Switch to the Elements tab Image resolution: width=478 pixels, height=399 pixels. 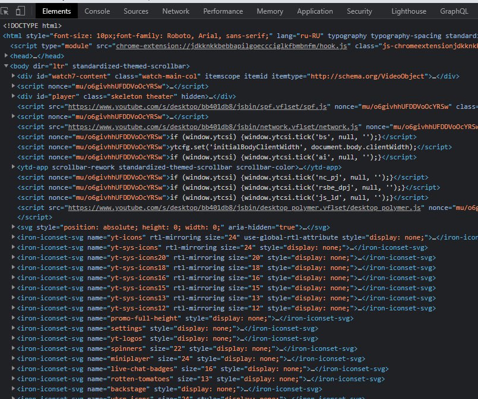point(56,11)
